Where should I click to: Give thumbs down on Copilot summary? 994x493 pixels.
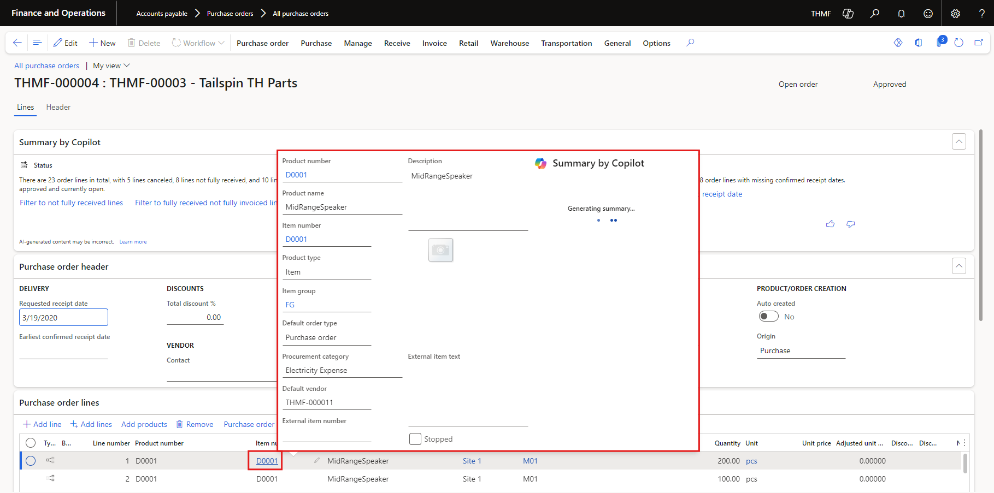tap(851, 224)
